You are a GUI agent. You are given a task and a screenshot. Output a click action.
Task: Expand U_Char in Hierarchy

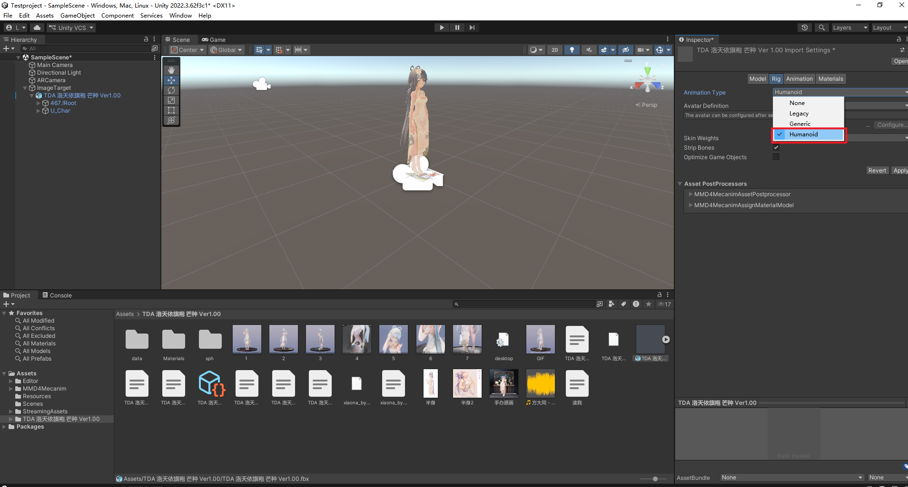(39, 111)
